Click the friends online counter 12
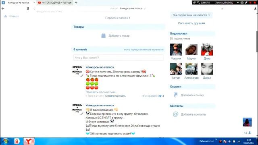The image size is (258, 145). 247,133
